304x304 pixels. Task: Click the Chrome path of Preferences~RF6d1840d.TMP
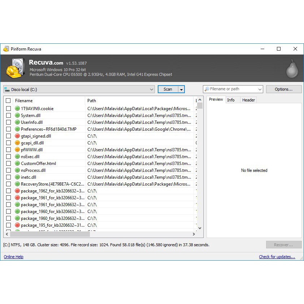[139, 129]
